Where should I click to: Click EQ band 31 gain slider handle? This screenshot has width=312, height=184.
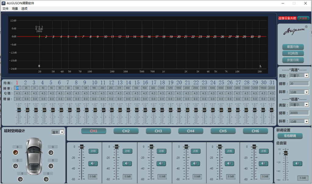click(271, 110)
